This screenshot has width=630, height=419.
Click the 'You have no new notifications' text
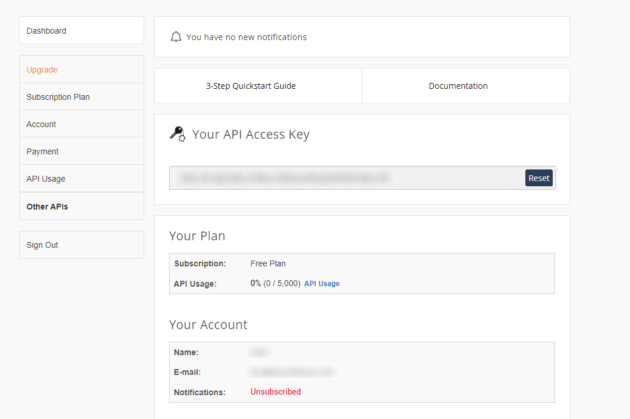pyautogui.click(x=246, y=37)
